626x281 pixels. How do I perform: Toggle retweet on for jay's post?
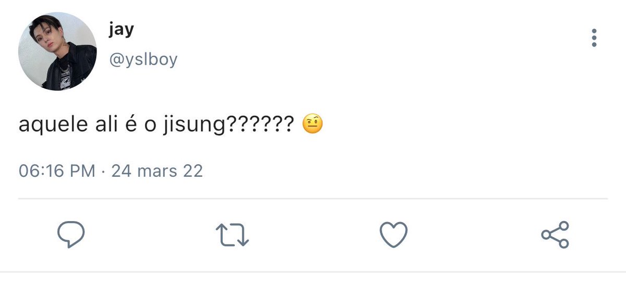(232, 235)
